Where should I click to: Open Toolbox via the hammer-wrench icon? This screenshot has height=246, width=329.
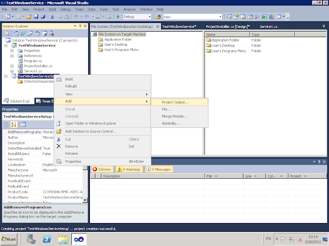click(257, 17)
